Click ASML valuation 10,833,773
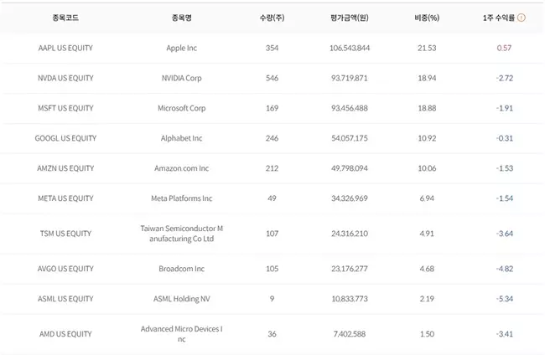Screen dimensions: 545x355 [x=350, y=299]
